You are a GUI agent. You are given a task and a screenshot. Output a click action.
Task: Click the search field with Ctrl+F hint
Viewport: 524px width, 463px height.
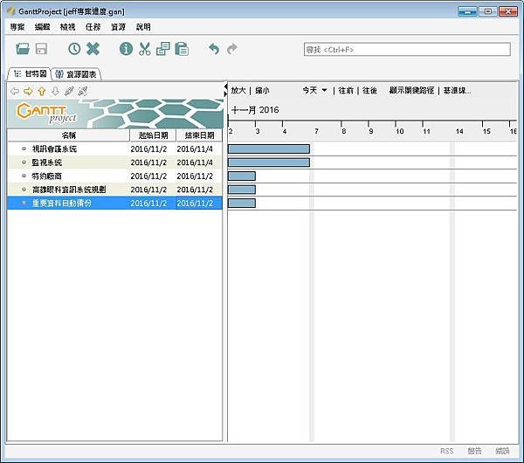[407, 50]
